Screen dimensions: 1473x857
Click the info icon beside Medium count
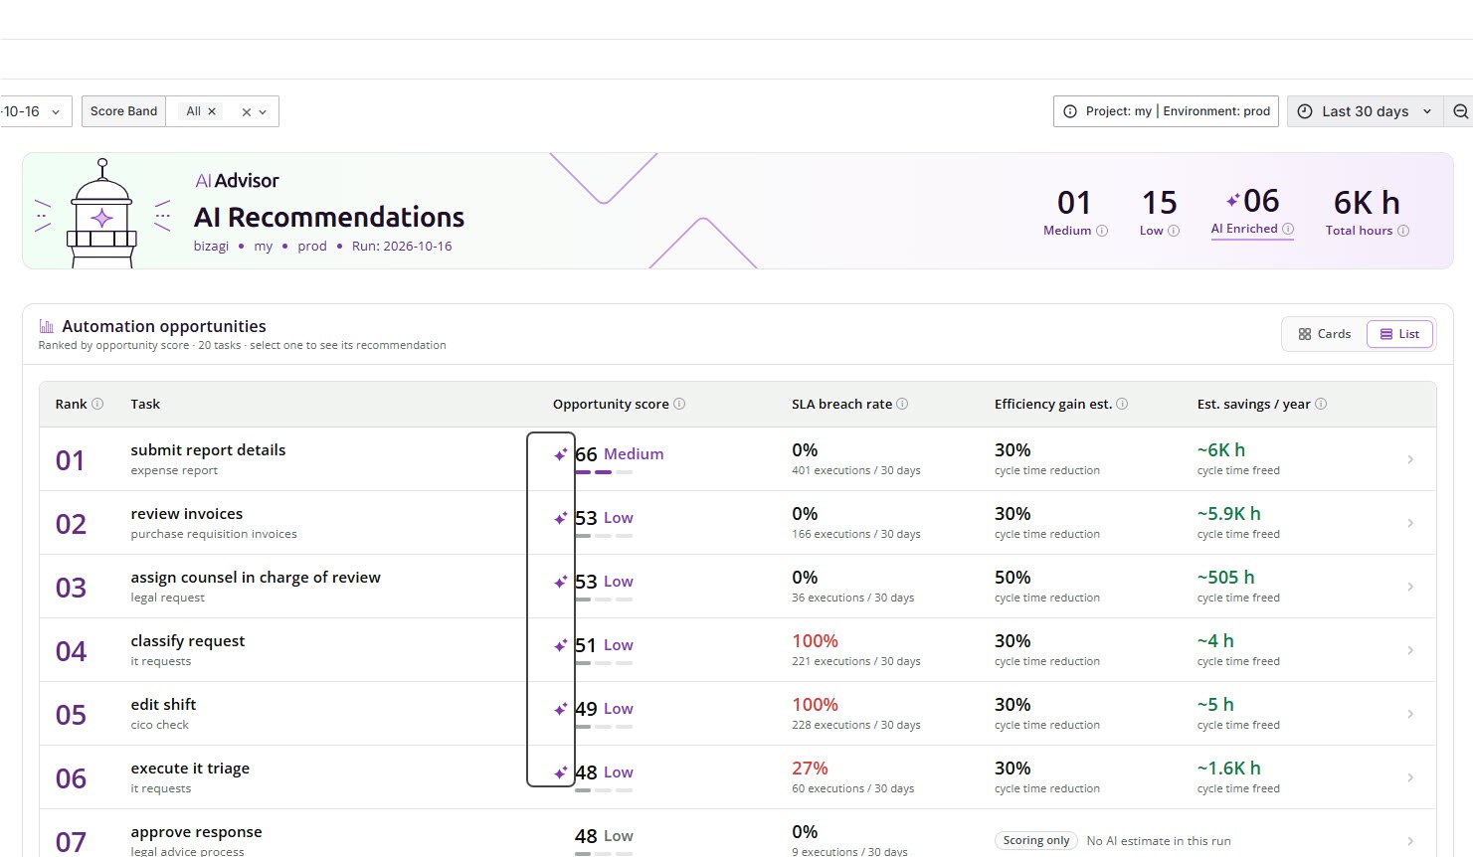point(1102,231)
